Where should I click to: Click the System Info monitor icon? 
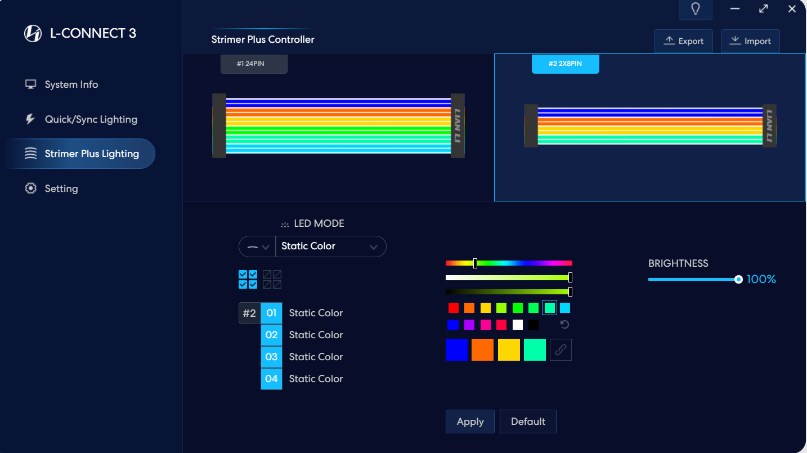30,84
